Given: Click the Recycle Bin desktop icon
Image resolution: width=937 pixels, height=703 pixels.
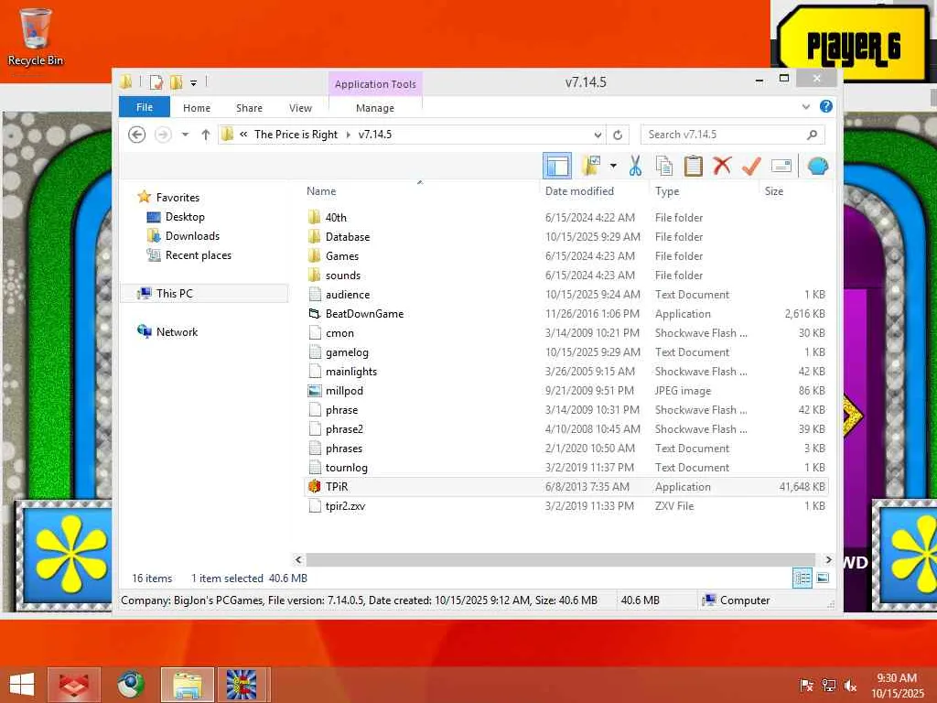Looking at the screenshot, I should (36, 37).
